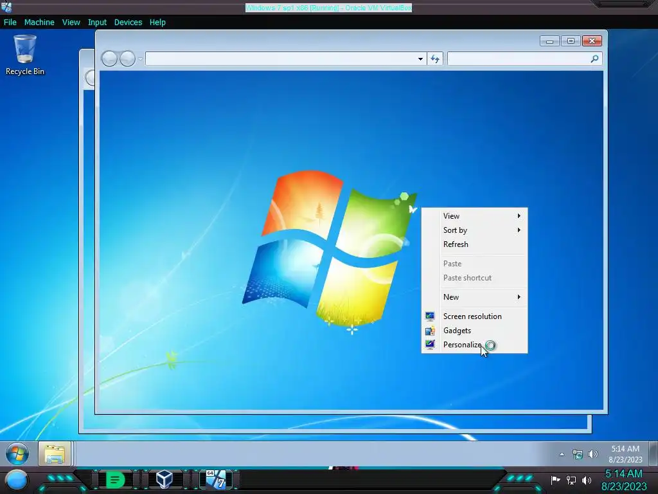
Task: Open the VirtualBox View menu in menu bar
Action: pos(71,23)
